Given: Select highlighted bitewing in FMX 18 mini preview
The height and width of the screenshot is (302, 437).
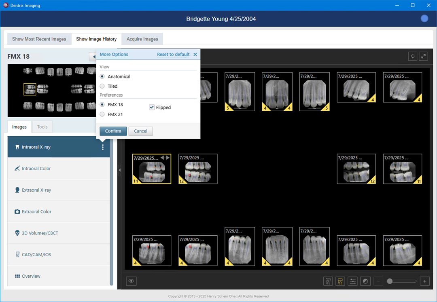Looking at the screenshot, I should coord(30,89).
